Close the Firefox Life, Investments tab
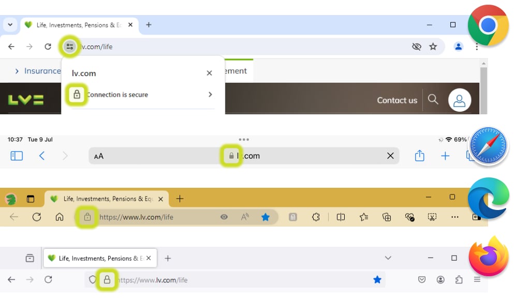This screenshot has height=300, width=515. coord(149,258)
